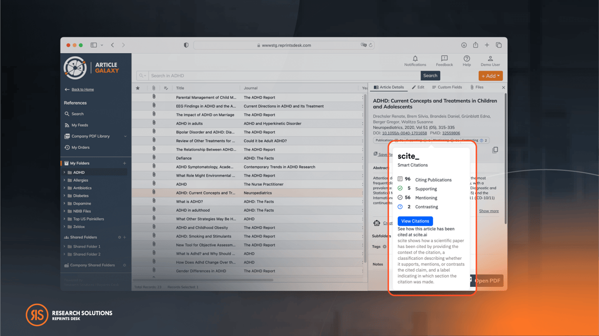Switch to the Custom Fields tab
599x336 pixels.
(x=447, y=87)
